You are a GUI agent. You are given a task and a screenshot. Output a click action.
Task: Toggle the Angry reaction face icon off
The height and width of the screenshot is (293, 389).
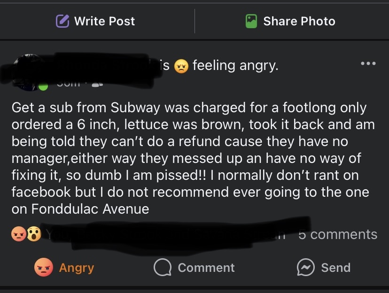(43, 268)
